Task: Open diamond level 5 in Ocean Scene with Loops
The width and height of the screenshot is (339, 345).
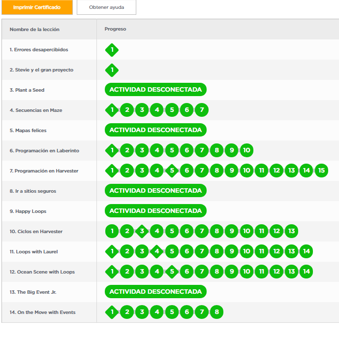Action: (172, 272)
